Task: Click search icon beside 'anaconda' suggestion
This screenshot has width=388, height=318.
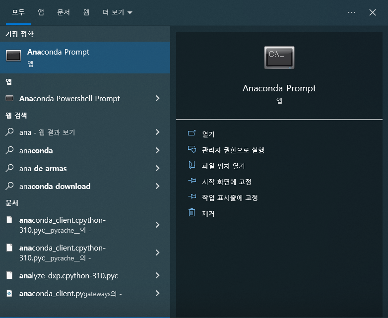Action: click(9, 150)
